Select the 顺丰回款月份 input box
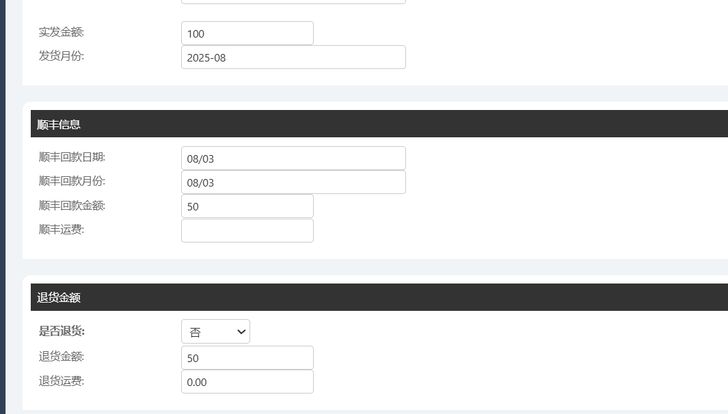The width and height of the screenshot is (728, 414). coord(293,182)
